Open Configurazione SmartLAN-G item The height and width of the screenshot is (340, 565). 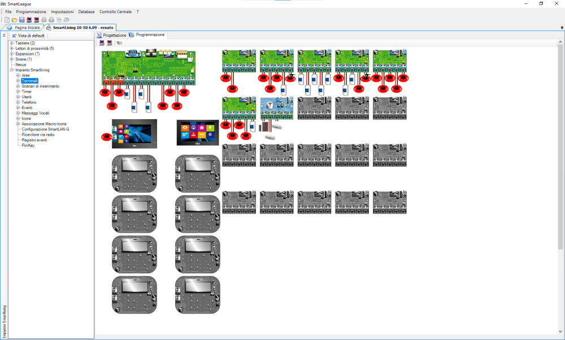click(x=45, y=129)
